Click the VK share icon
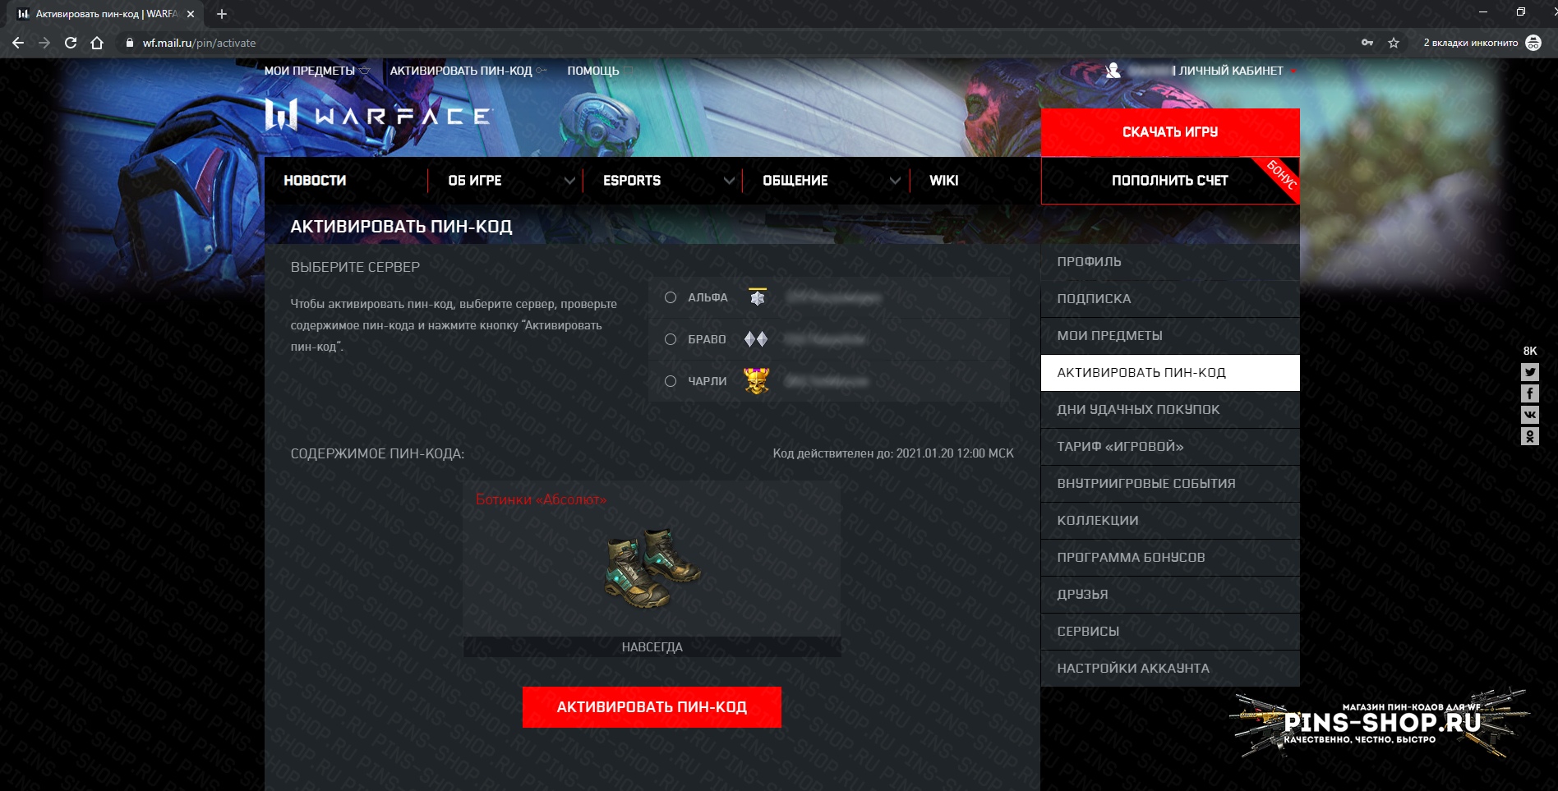Screen dimensions: 1558x791 (1529, 415)
